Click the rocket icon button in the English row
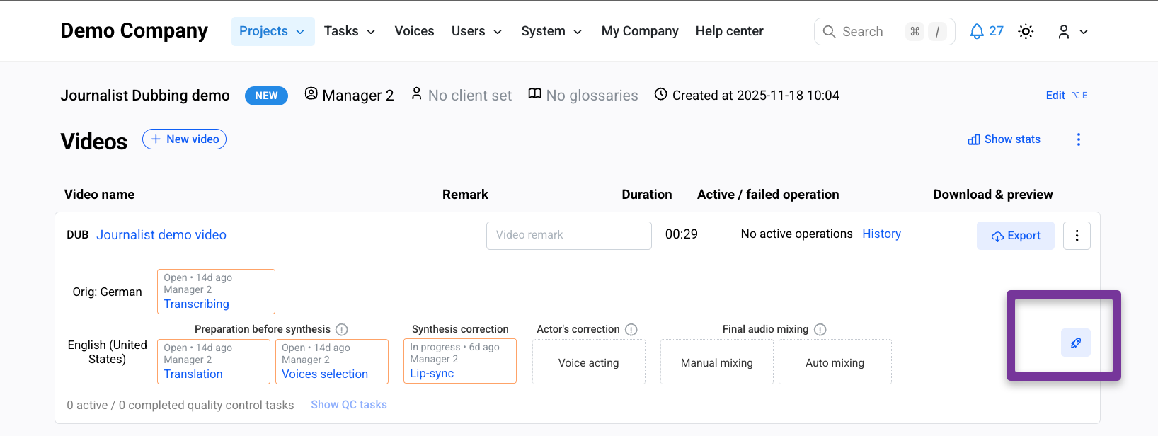Image resolution: width=1158 pixels, height=436 pixels. tap(1075, 343)
